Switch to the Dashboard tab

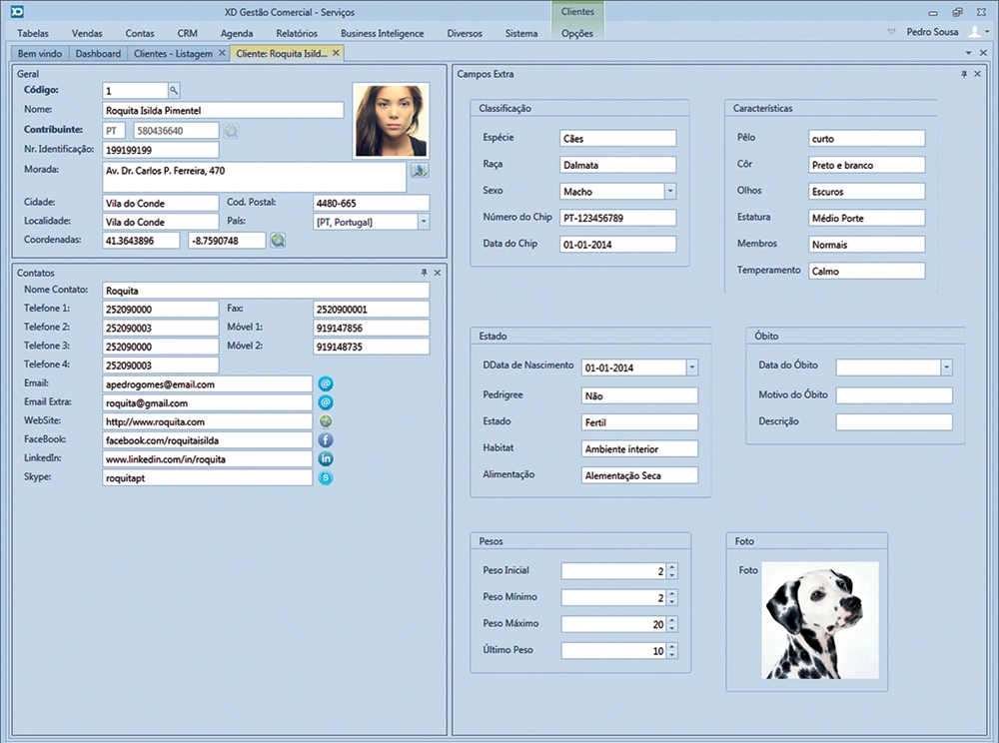(98, 53)
